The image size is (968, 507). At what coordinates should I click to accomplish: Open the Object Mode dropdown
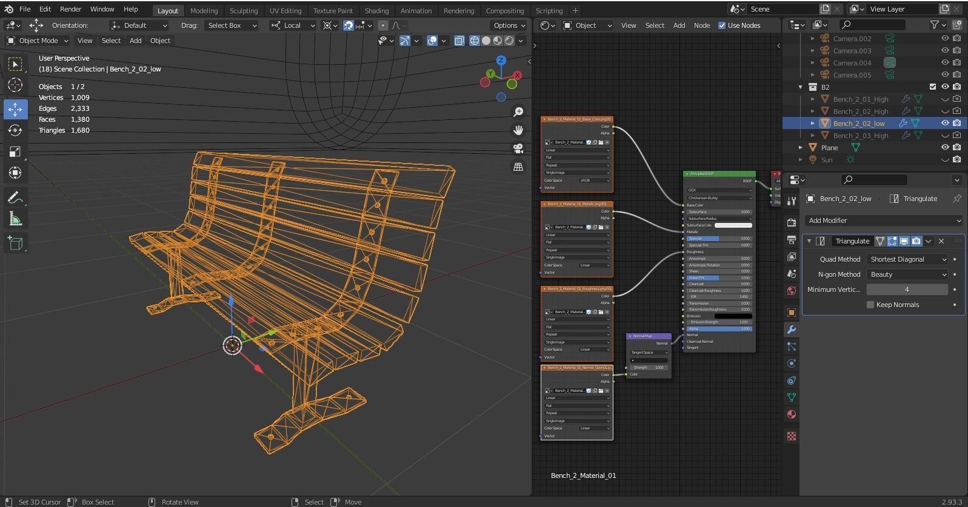click(x=38, y=41)
